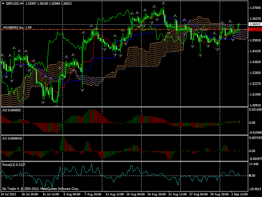262x197 pixels.
Task: Click the 1.52270 price scale value
Action: pos(255,84)
